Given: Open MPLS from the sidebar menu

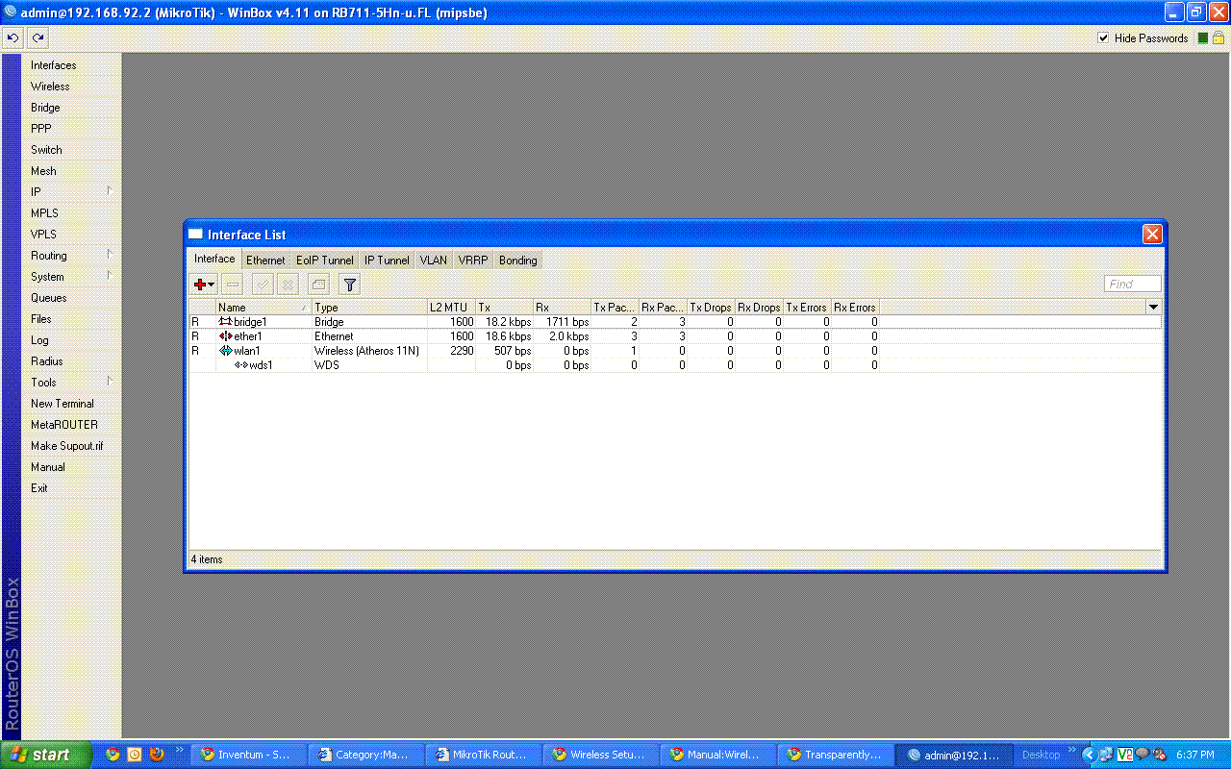Looking at the screenshot, I should coord(72,213).
